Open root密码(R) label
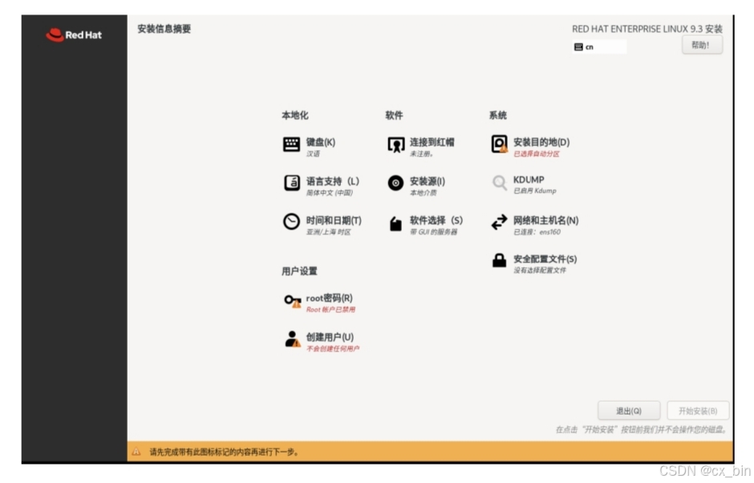Viewport: 754px width, 483px height. [330, 298]
